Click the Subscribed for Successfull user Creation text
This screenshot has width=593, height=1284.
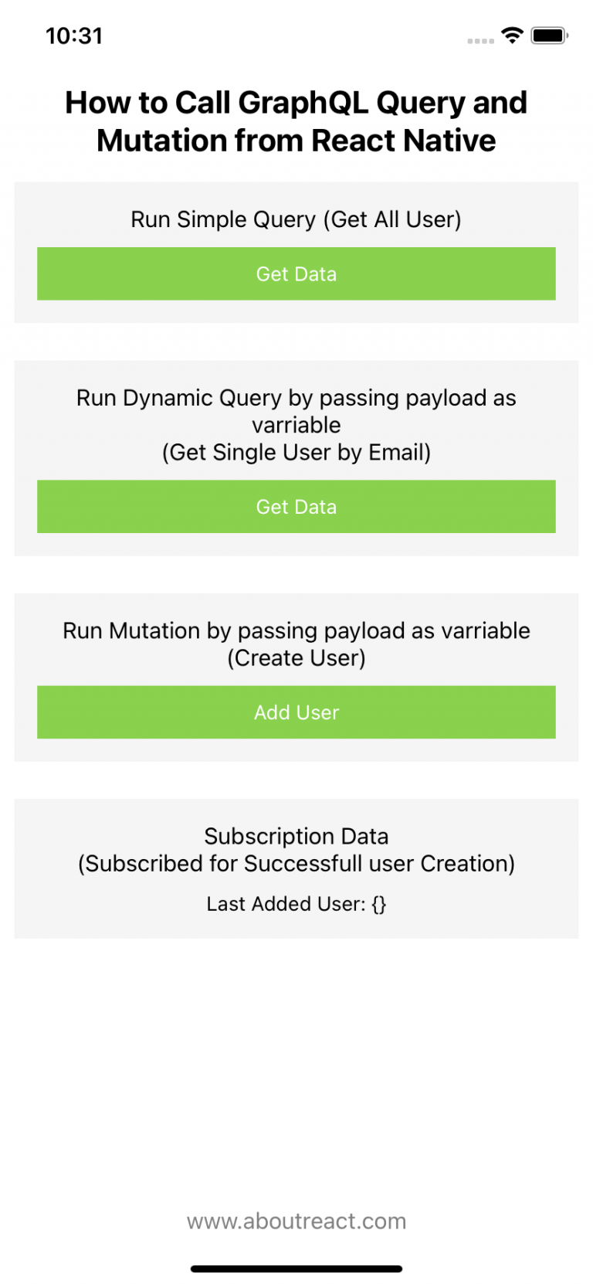pyautogui.click(x=296, y=864)
